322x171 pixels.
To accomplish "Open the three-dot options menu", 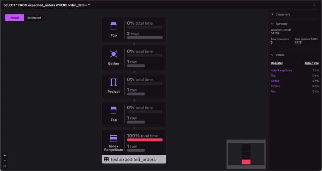I will (315, 5).
